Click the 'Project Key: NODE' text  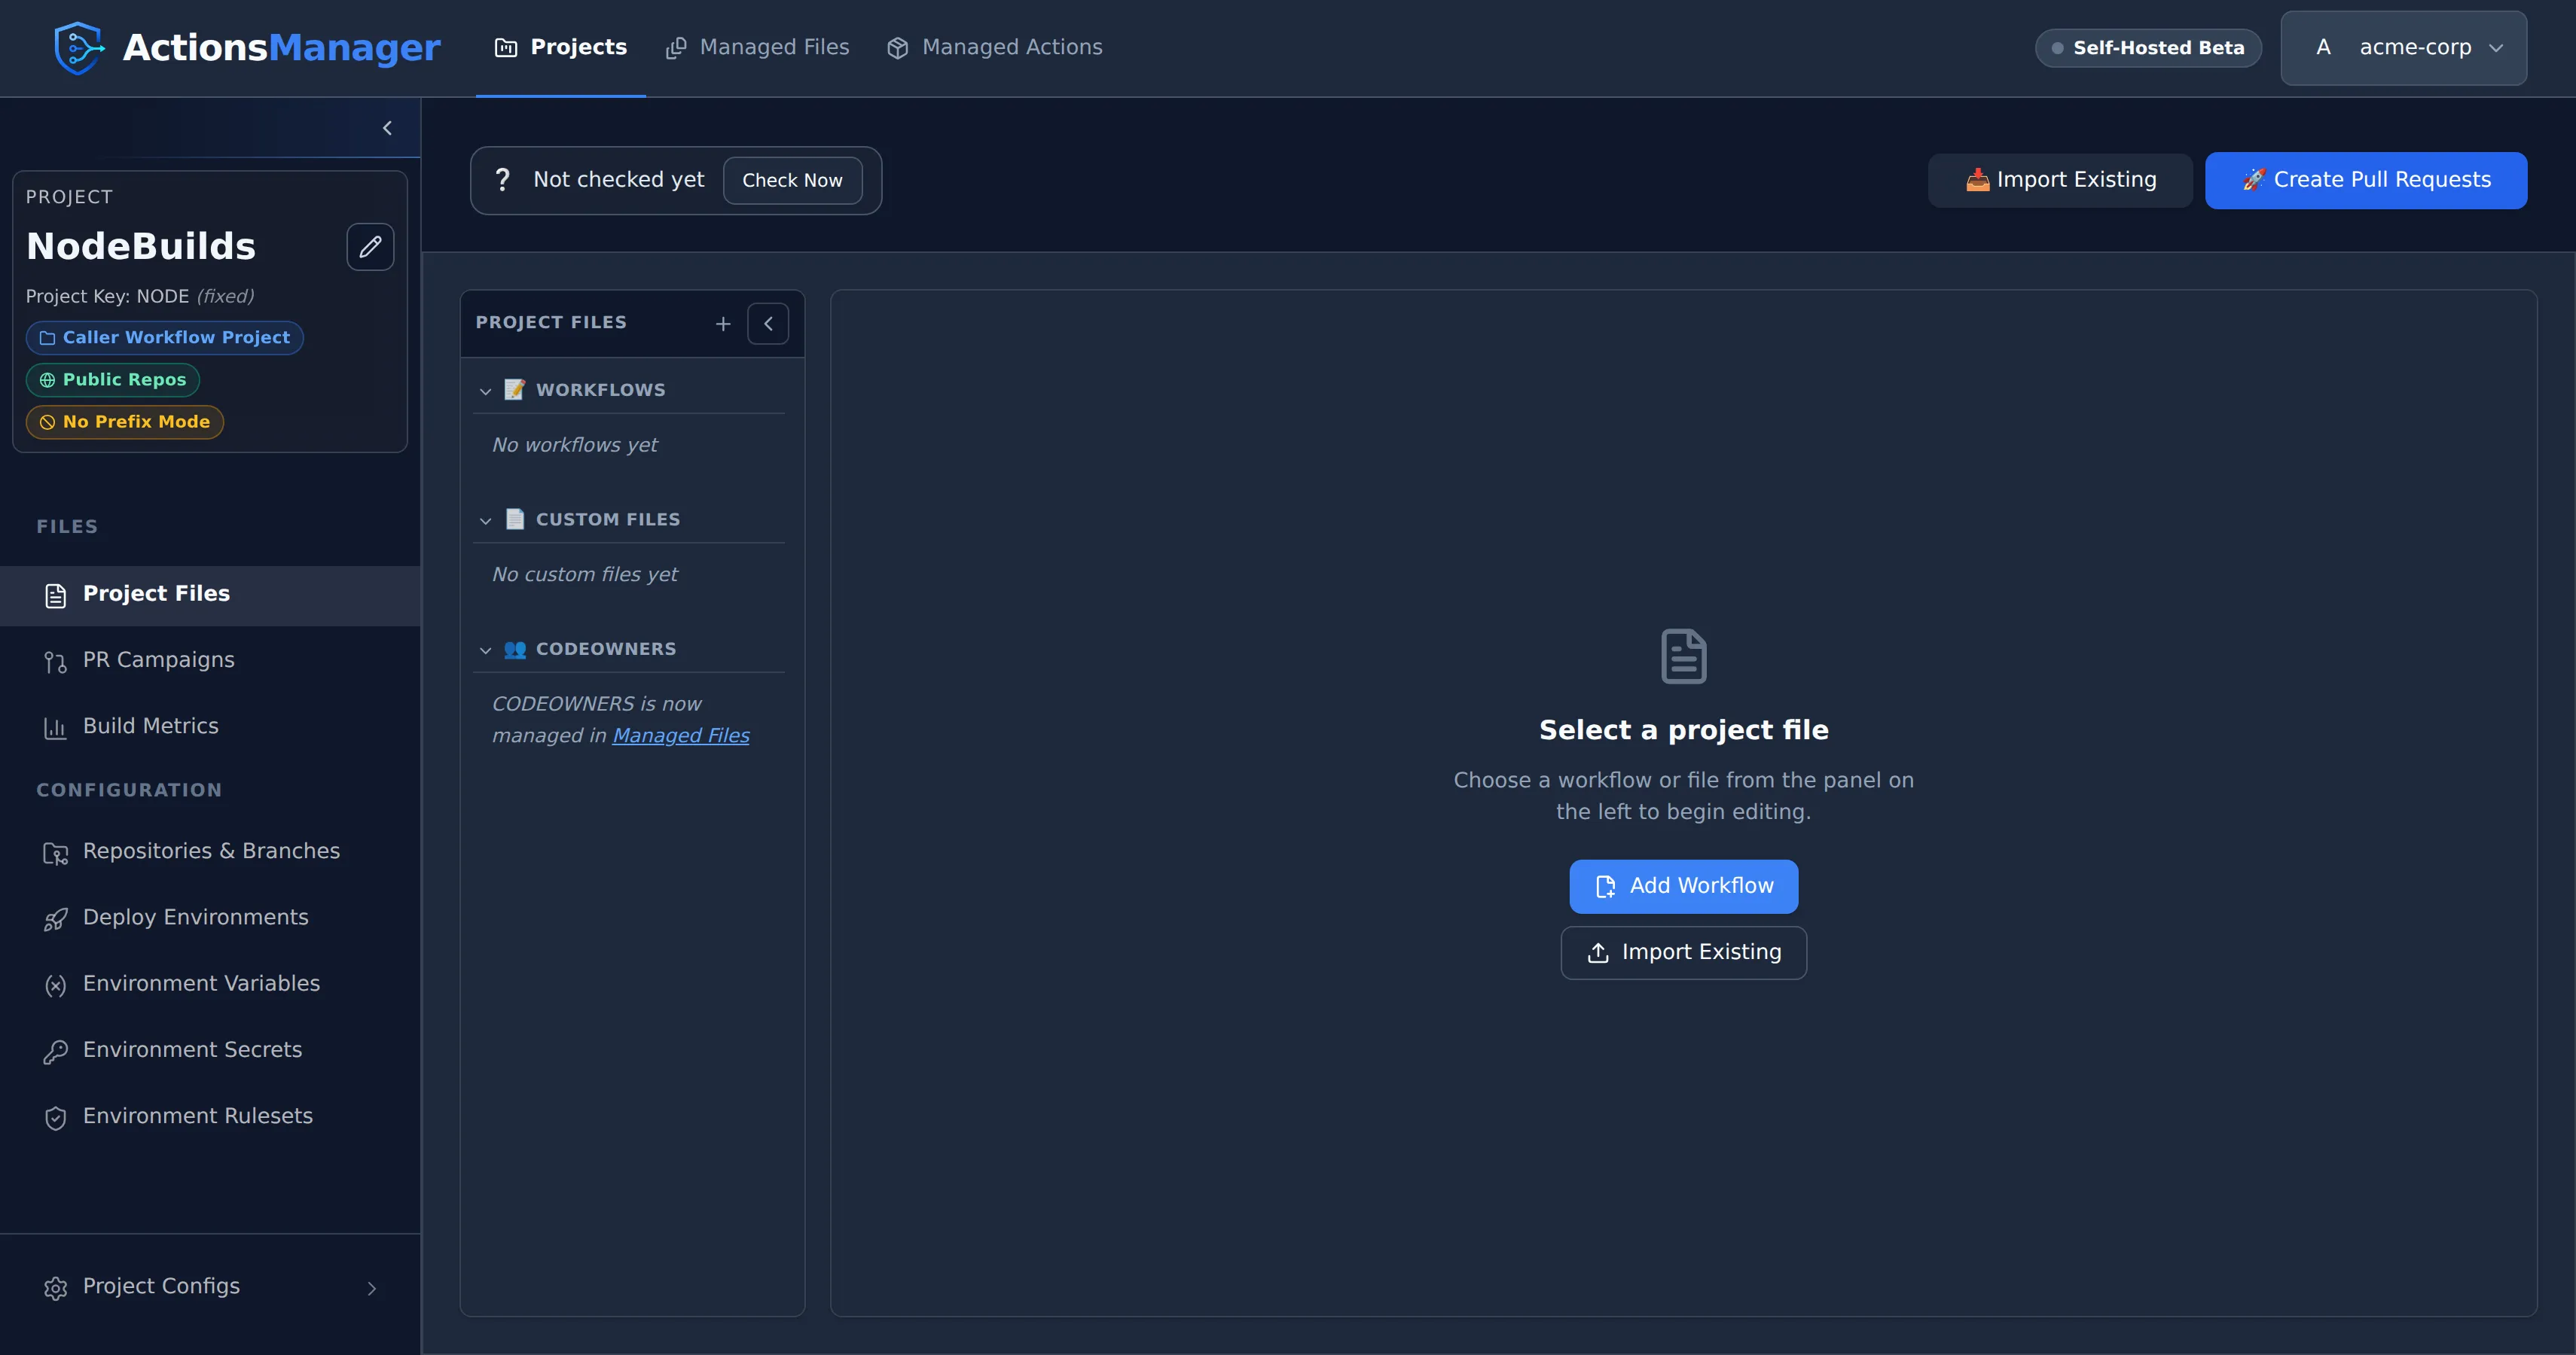108,297
